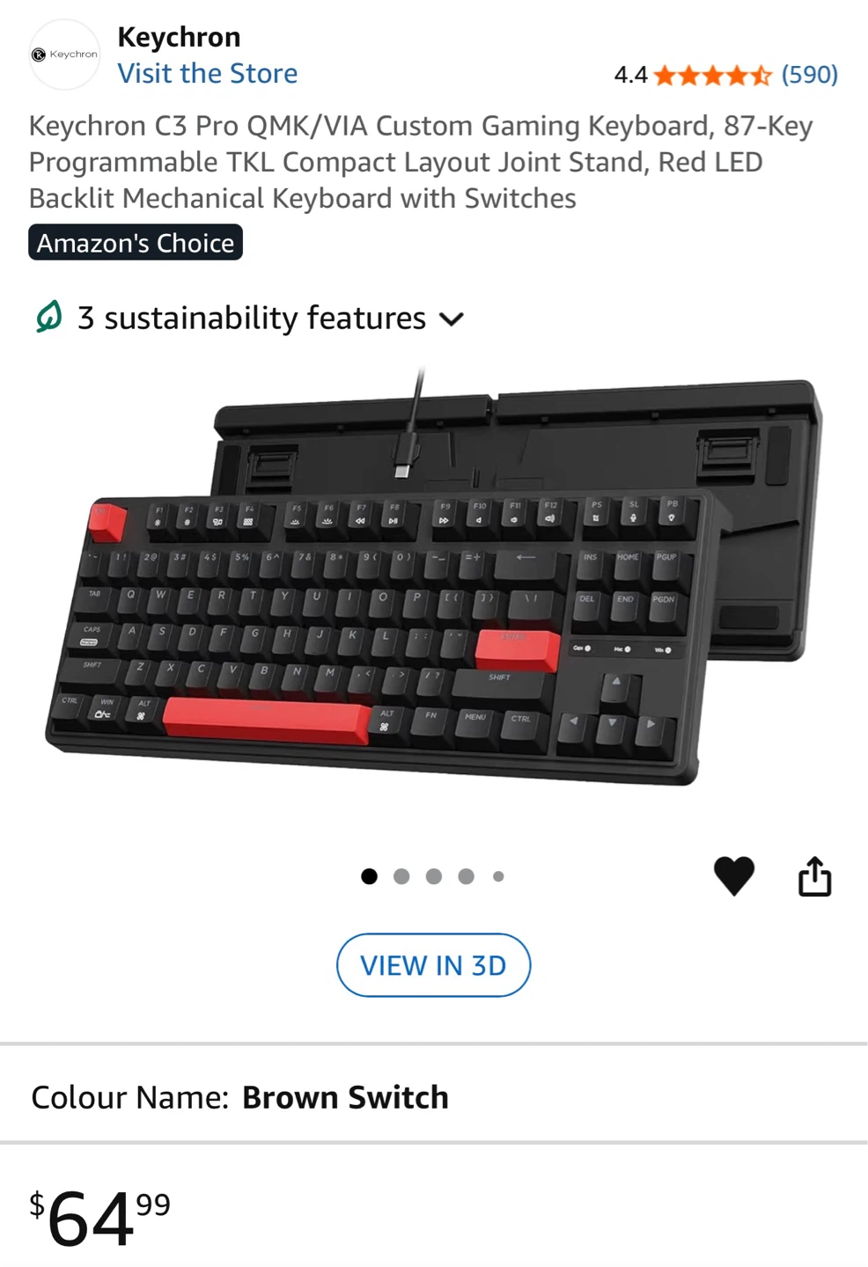Tap the Amazon's Choice badge

(x=136, y=243)
